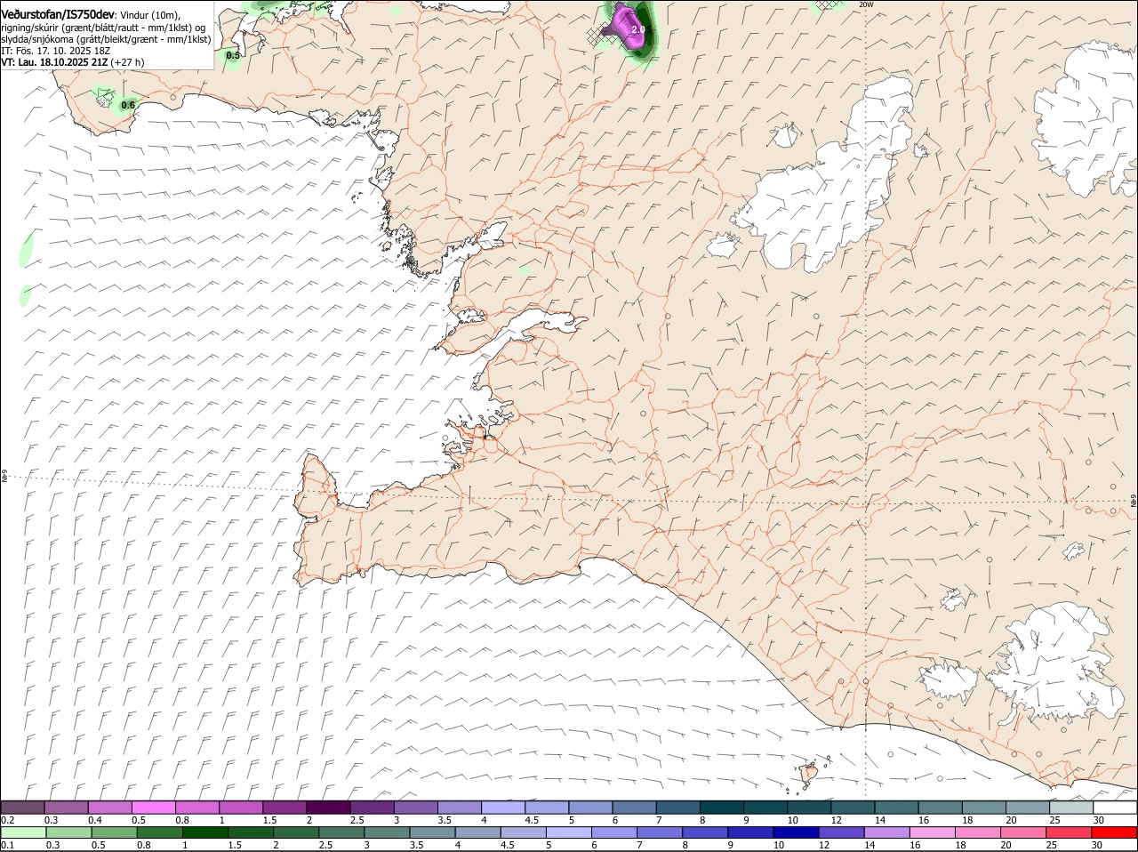The height and width of the screenshot is (852, 1138).
Task: Click the 'Vindur (10m)' label in the header
Action: (149, 15)
